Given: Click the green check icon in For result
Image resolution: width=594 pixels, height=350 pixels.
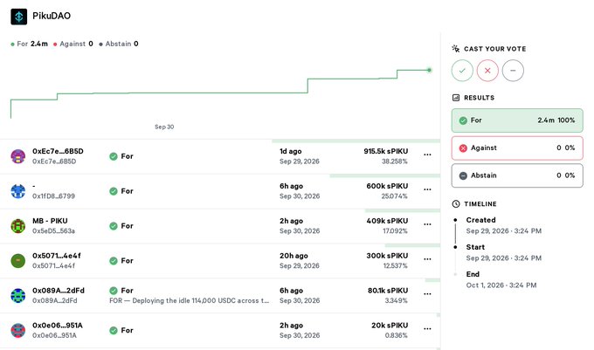Looking at the screenshot, I should pyautogui.click(x=463, y=120).
